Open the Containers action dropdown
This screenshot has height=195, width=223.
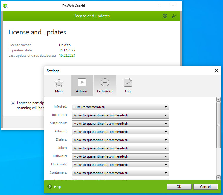coord(120,173)
